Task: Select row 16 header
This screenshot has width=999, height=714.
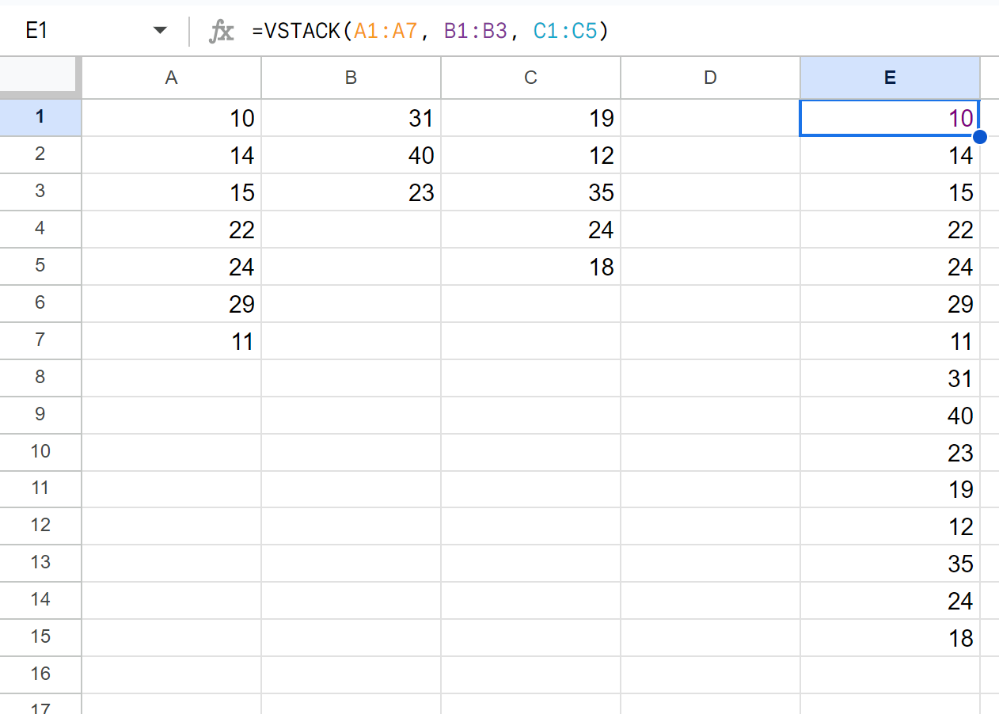Action: (x=40, y=674)
